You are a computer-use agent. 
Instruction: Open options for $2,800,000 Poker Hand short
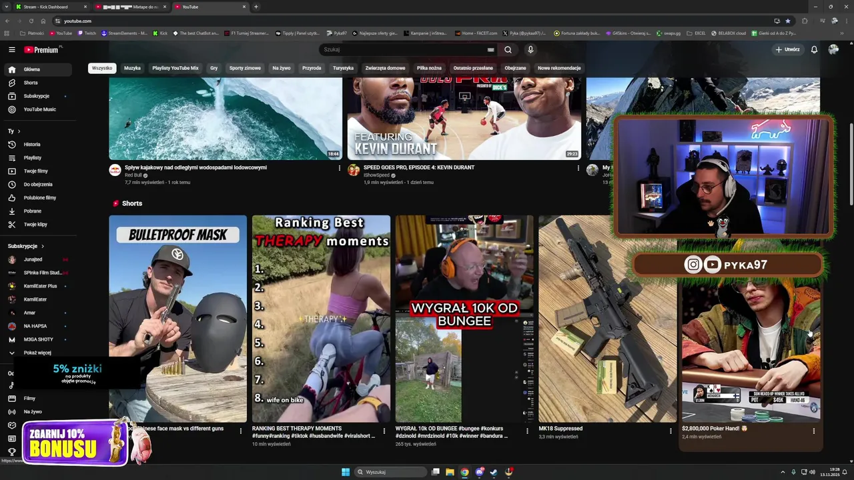813,431
